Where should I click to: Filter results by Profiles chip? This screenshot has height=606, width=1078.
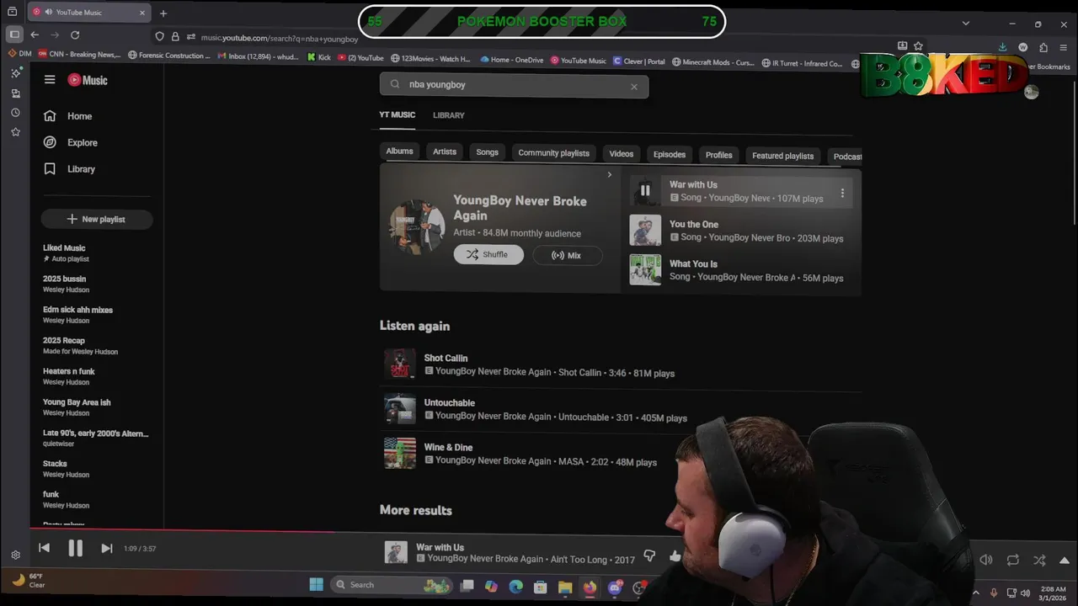(x=718, y=155)
